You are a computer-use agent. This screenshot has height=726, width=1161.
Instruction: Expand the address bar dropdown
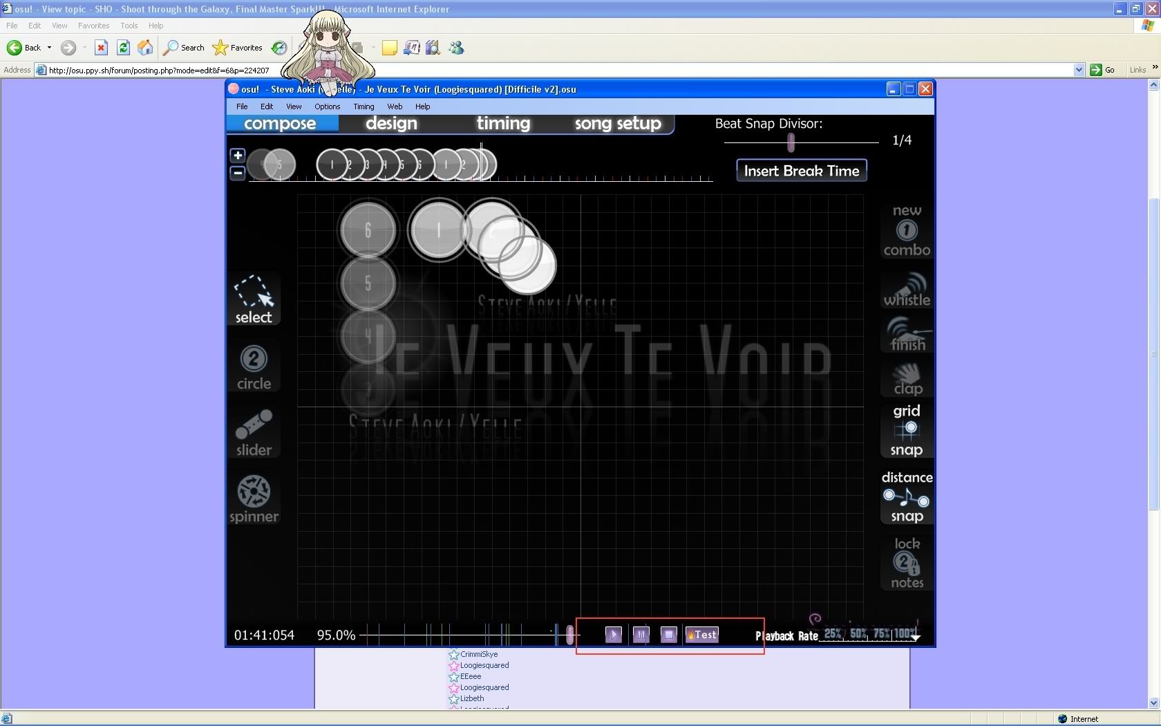click(1079, 70)
